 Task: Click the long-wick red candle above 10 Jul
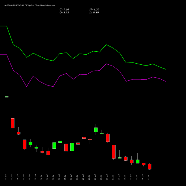tap(84, 138)
